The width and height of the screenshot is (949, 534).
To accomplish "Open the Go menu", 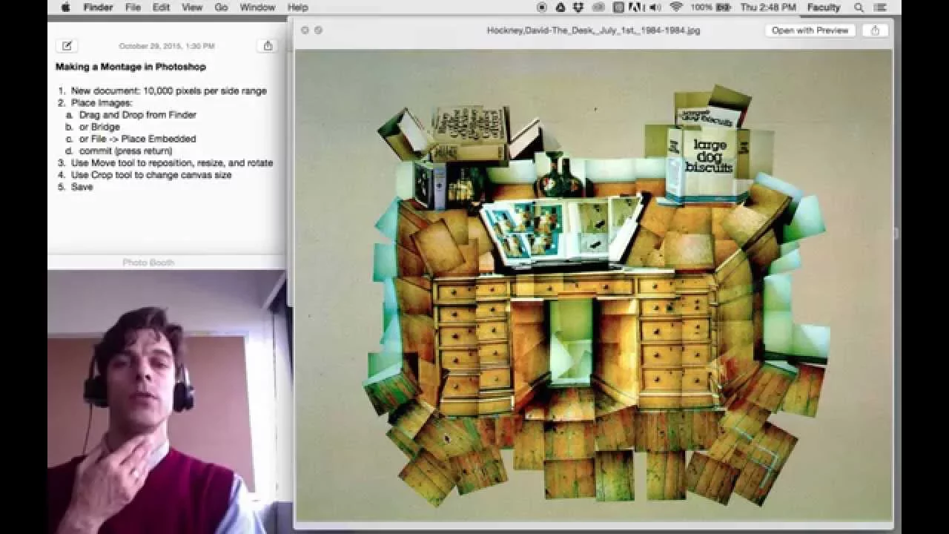I will [221, 7].
